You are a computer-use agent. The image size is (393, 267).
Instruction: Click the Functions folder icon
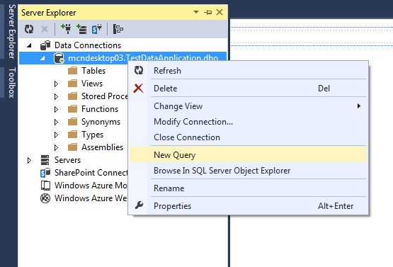(73, 109)
